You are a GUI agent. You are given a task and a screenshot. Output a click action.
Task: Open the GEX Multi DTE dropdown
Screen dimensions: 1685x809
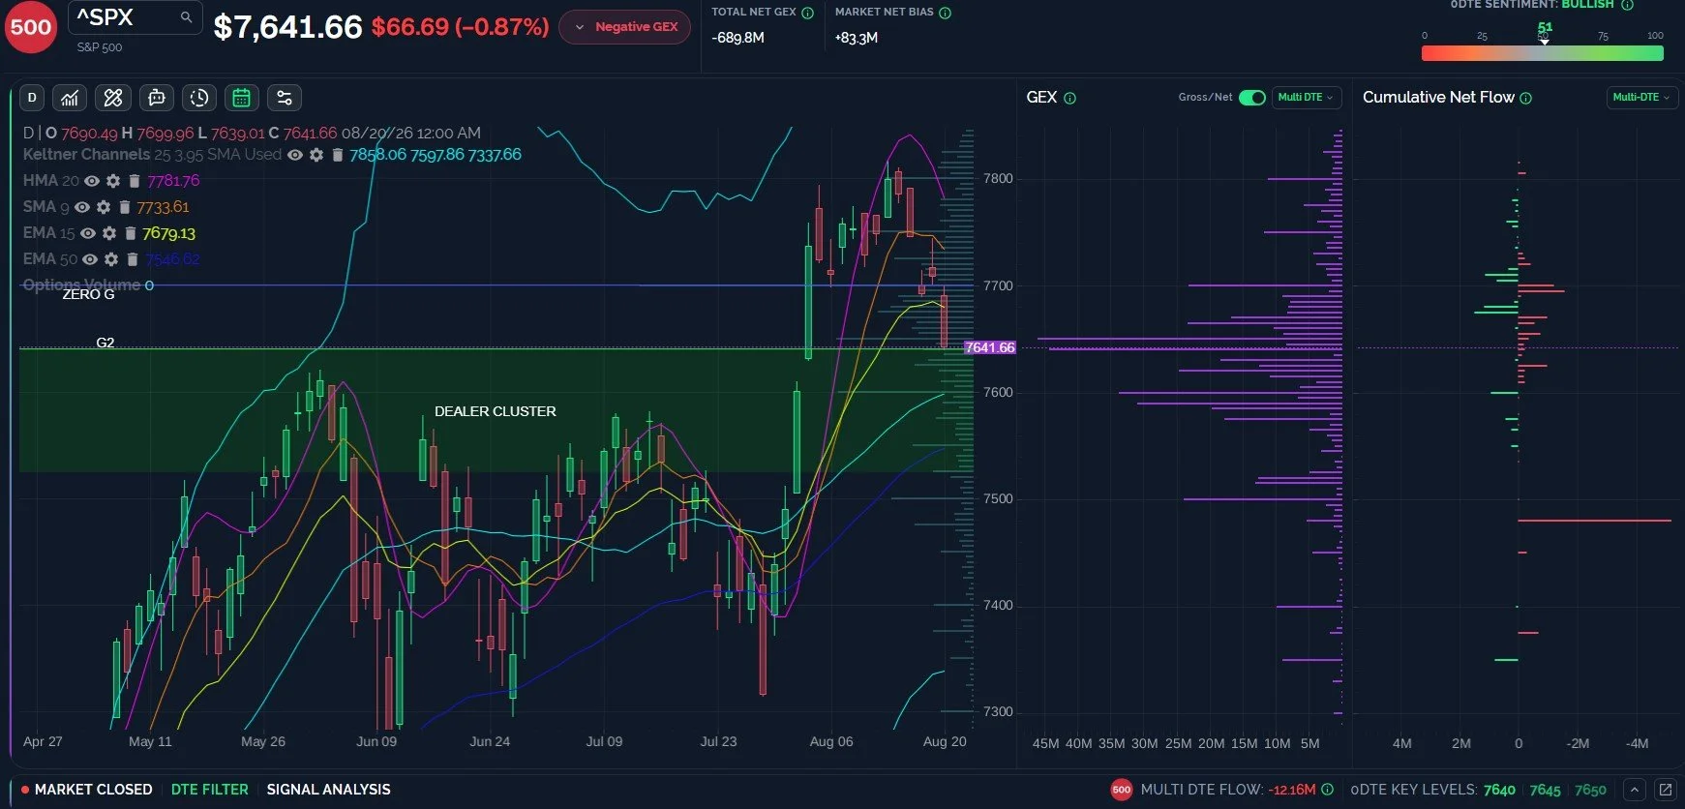(x=1306, y=98)
